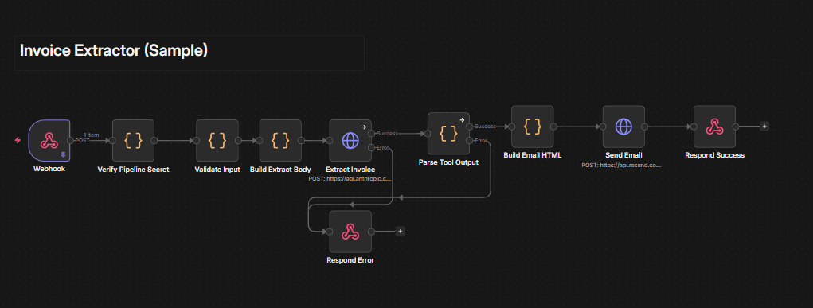813x308 pixels.
Task: Select the Validate Input code node
Action: (217, 140)
